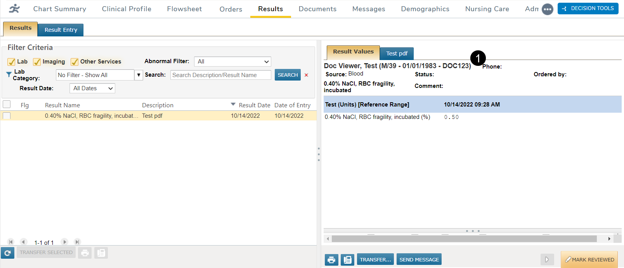Clear search using the red X icon
Screen dimensions: 624x268
point(306,75)
